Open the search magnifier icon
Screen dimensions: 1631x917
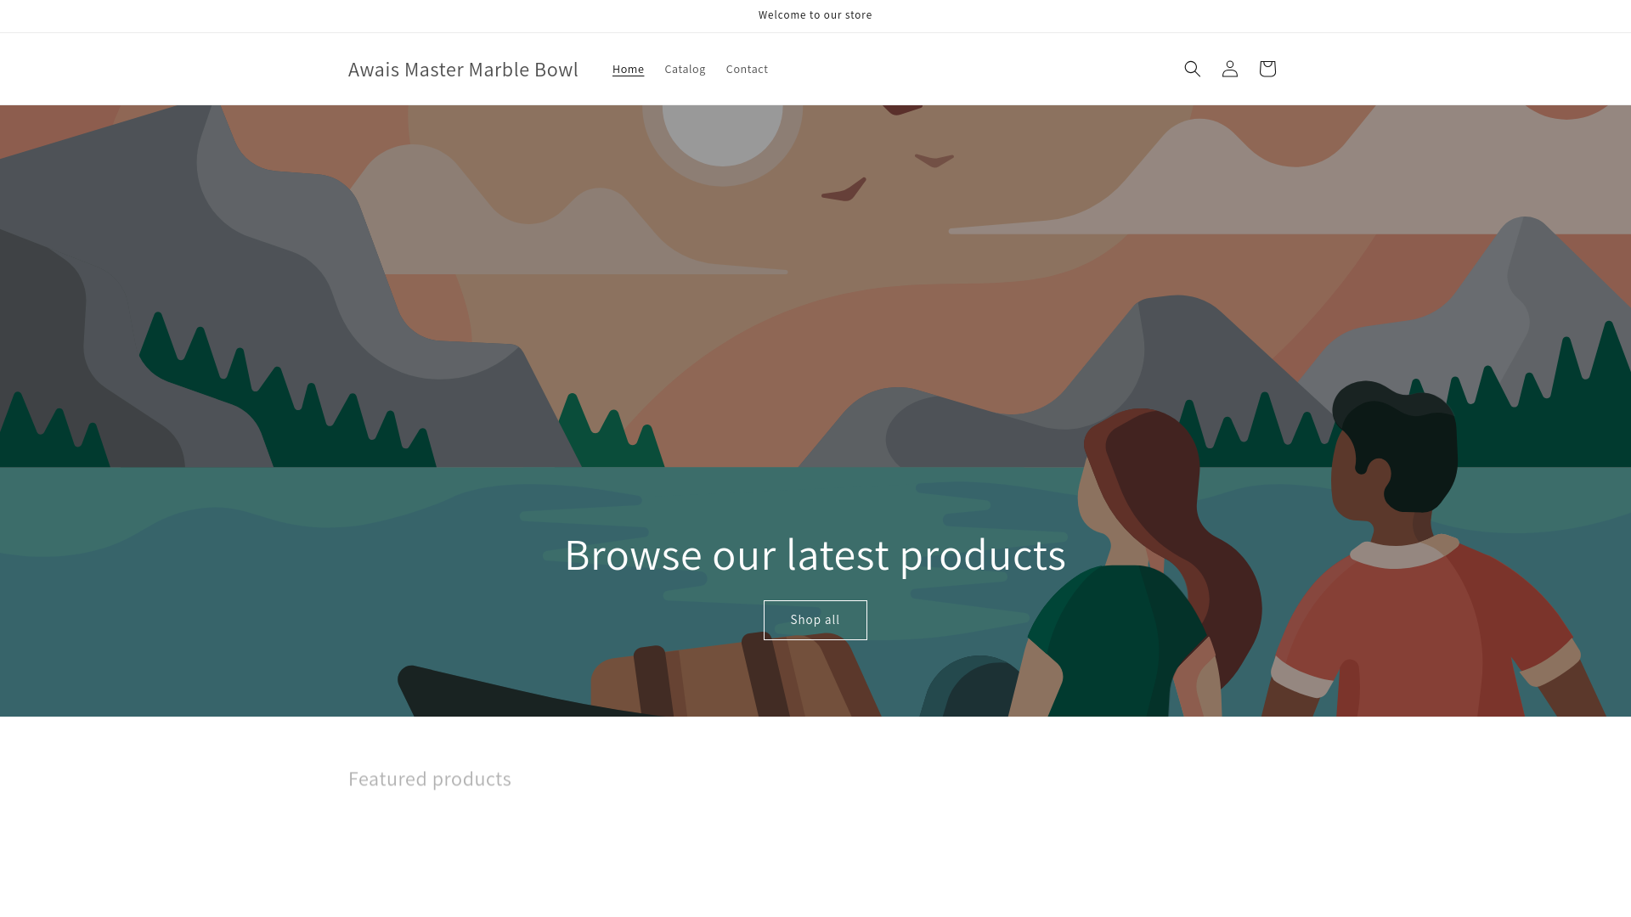1192,69
